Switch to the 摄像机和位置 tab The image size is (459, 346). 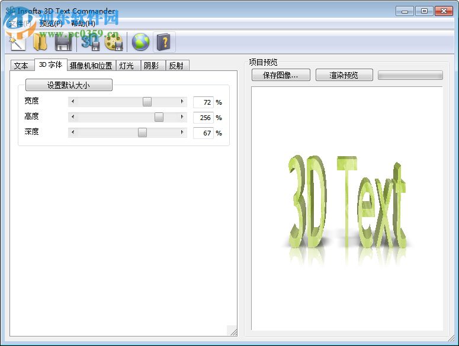[91, 66]
